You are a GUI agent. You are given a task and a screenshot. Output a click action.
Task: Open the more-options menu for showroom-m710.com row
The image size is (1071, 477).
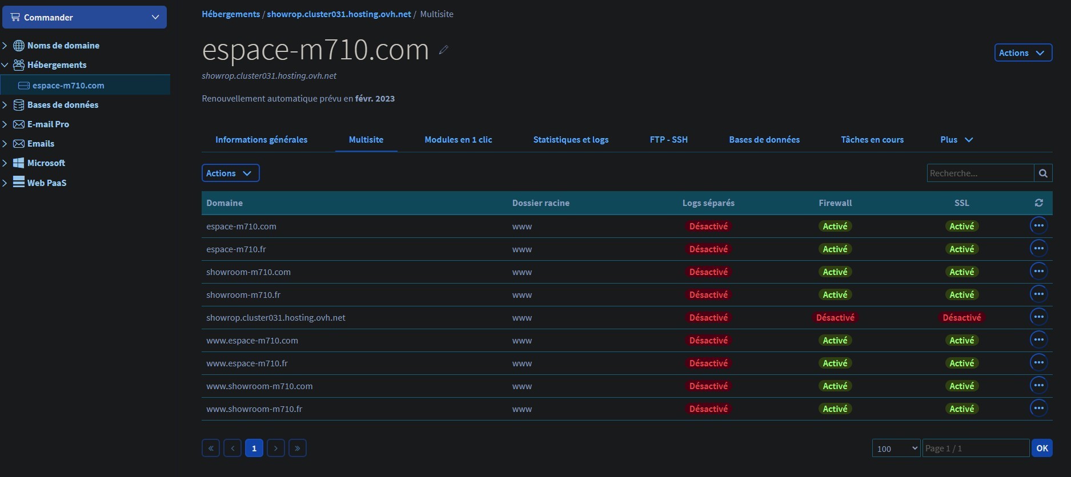pos(1038,272)
